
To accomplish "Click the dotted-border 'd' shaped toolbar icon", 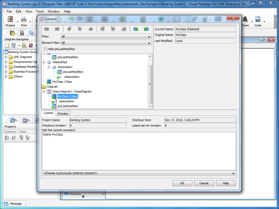I will coord(102,29).
